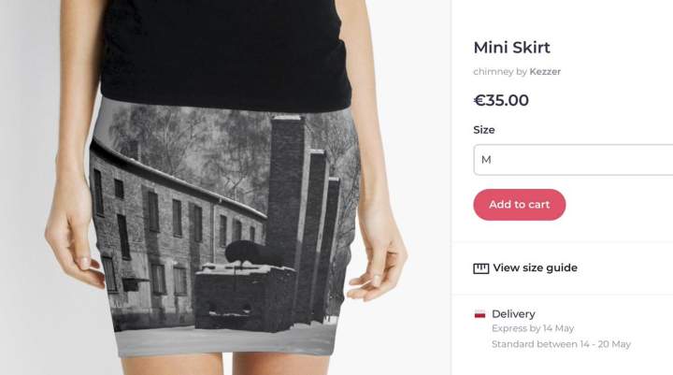Viewport: 673px width, 375px height.
Task: Select Standard between 14 - 20 May text
Action: click(561, 344)
